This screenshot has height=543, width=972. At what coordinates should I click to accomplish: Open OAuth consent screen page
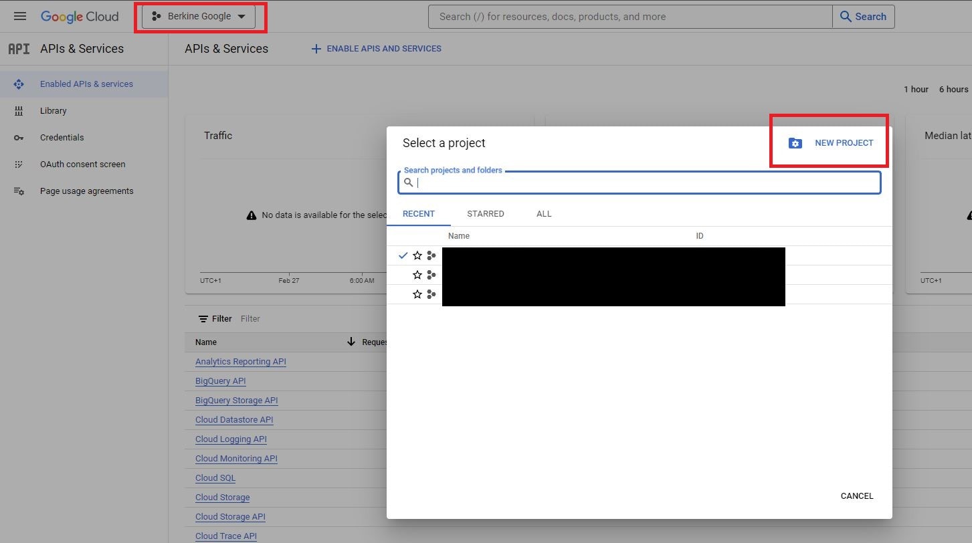(82, 165)
